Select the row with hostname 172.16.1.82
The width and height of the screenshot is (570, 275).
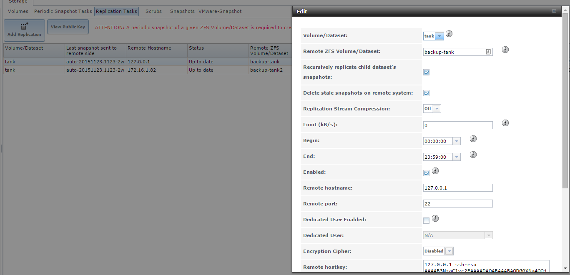[x=148, y=70]
